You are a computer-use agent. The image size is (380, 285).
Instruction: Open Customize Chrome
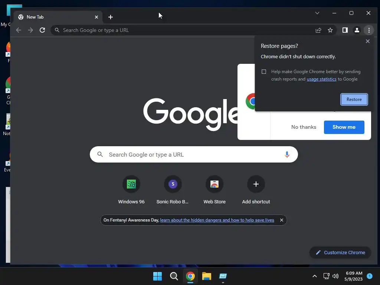tap(340, 252)
